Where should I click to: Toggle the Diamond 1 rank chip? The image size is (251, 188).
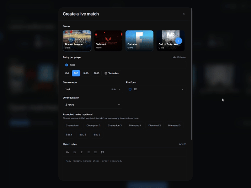click(135, 126)
